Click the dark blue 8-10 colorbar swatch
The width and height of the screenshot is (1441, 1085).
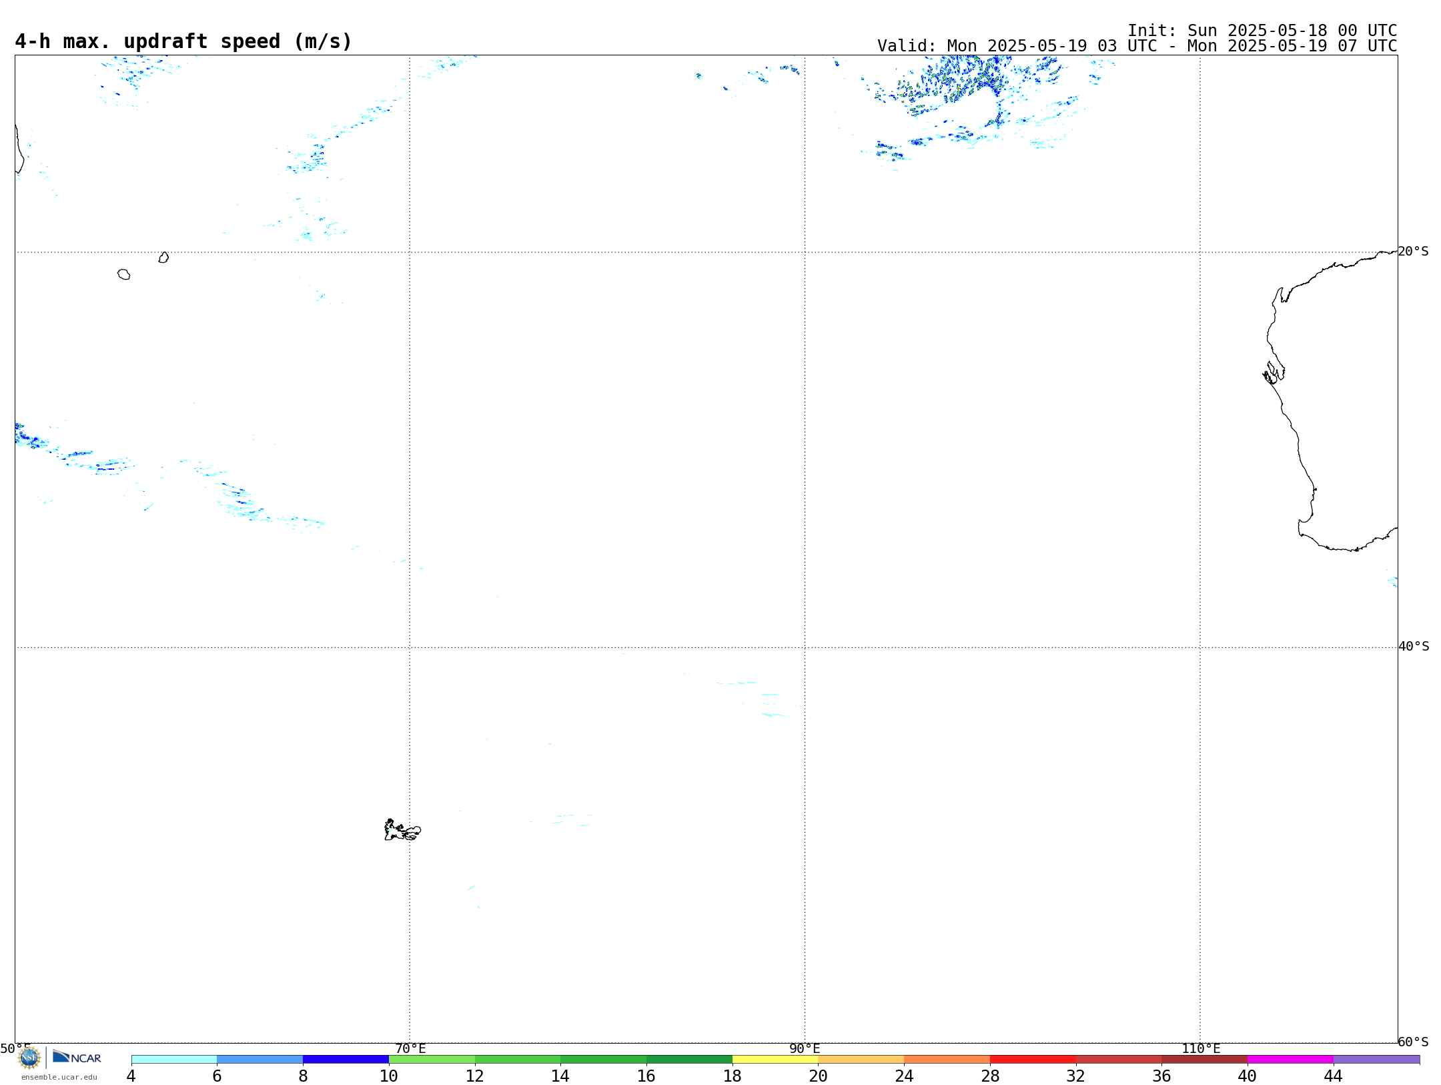(346, 1060)
